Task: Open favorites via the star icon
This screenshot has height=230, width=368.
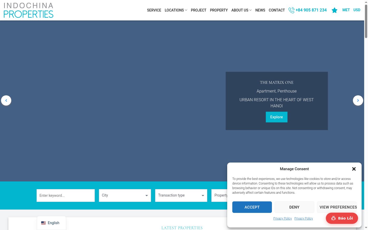Action: point(335,10)
